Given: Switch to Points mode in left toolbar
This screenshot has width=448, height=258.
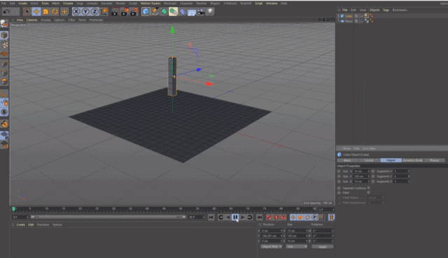Looking at the screenshot, I should (x=4, y=64).
